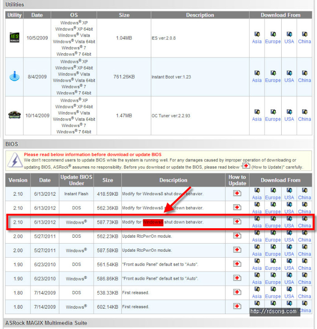The image size is (317, 329).
Task: Download IES utility from China server
Action: pos(304,38)
